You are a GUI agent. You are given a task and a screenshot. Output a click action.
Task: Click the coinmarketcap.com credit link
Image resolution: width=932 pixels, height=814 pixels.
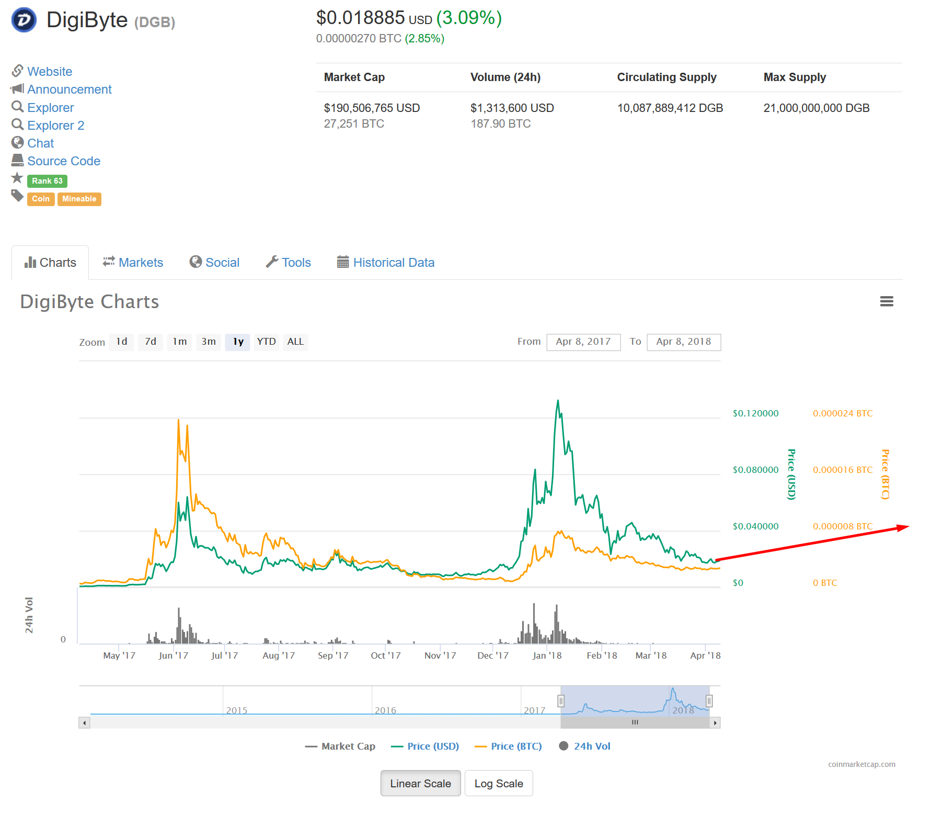861,764
